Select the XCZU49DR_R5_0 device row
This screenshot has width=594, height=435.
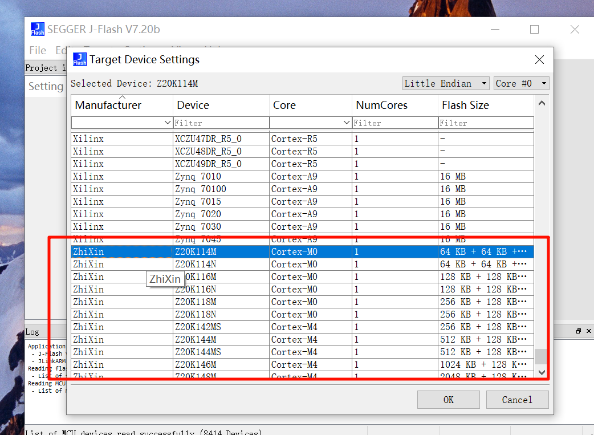coord(302,164)
